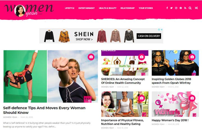The height and width of the screenshot is (133, 202).
Task: Open Self-defence Tips And Moves article title
Action: pyautogui.click(x=44, y=110)
